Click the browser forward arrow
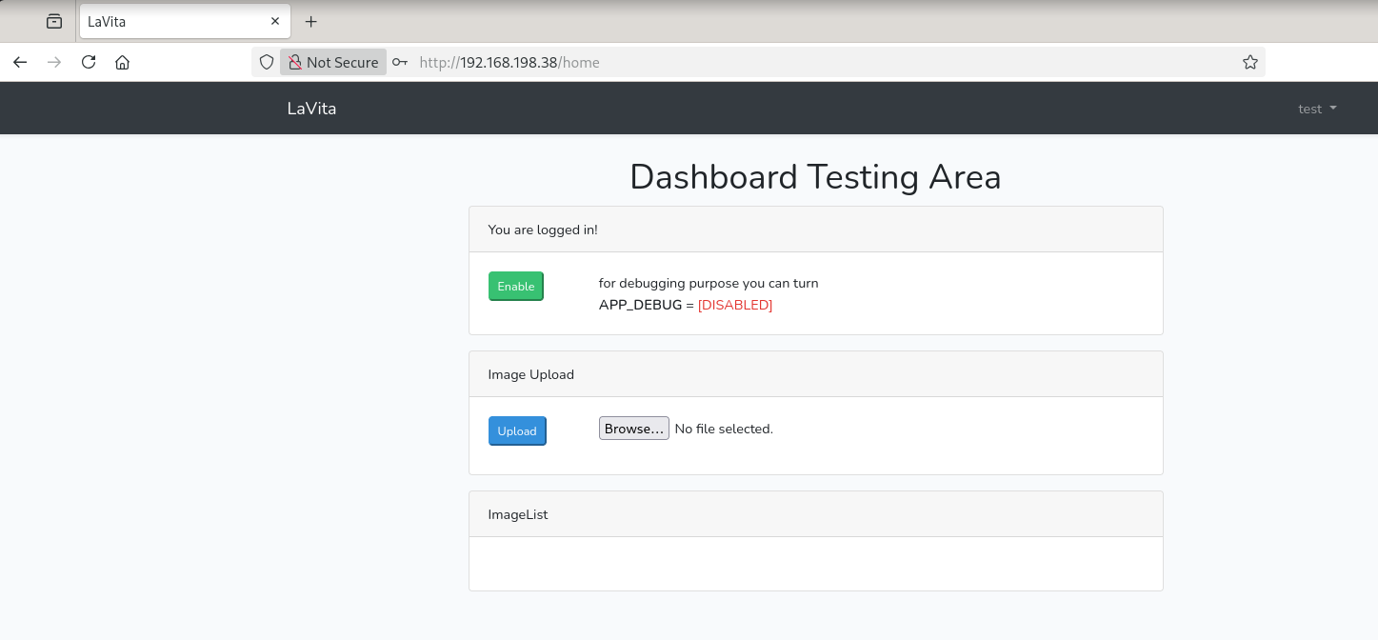The height and width of the screenshot is (640, 1378). click(x=54, y=62)
